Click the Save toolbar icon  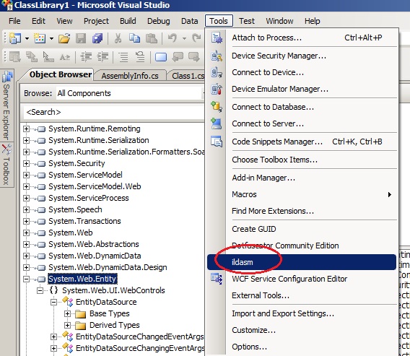point(81,38)
